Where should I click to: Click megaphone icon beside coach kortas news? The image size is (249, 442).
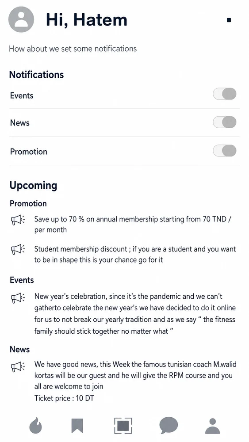pos(18,366)
